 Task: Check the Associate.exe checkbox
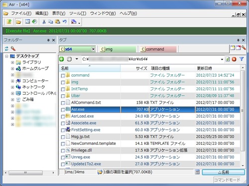63,124
